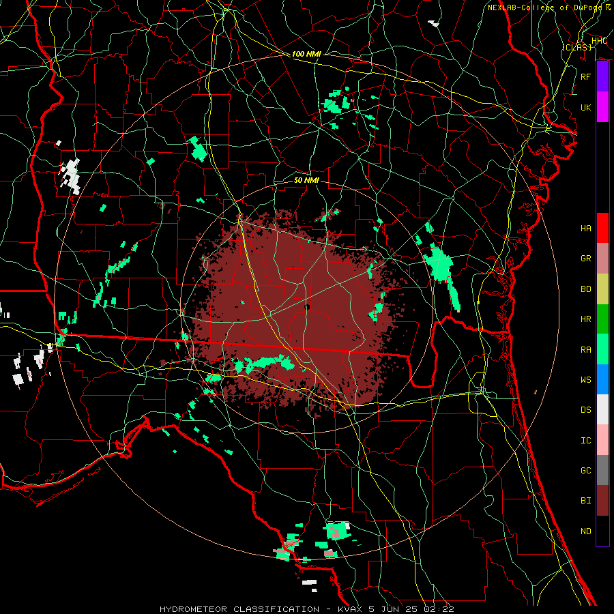
Task: Click the RA light green legend swatch
Action: tap(602, 349)
